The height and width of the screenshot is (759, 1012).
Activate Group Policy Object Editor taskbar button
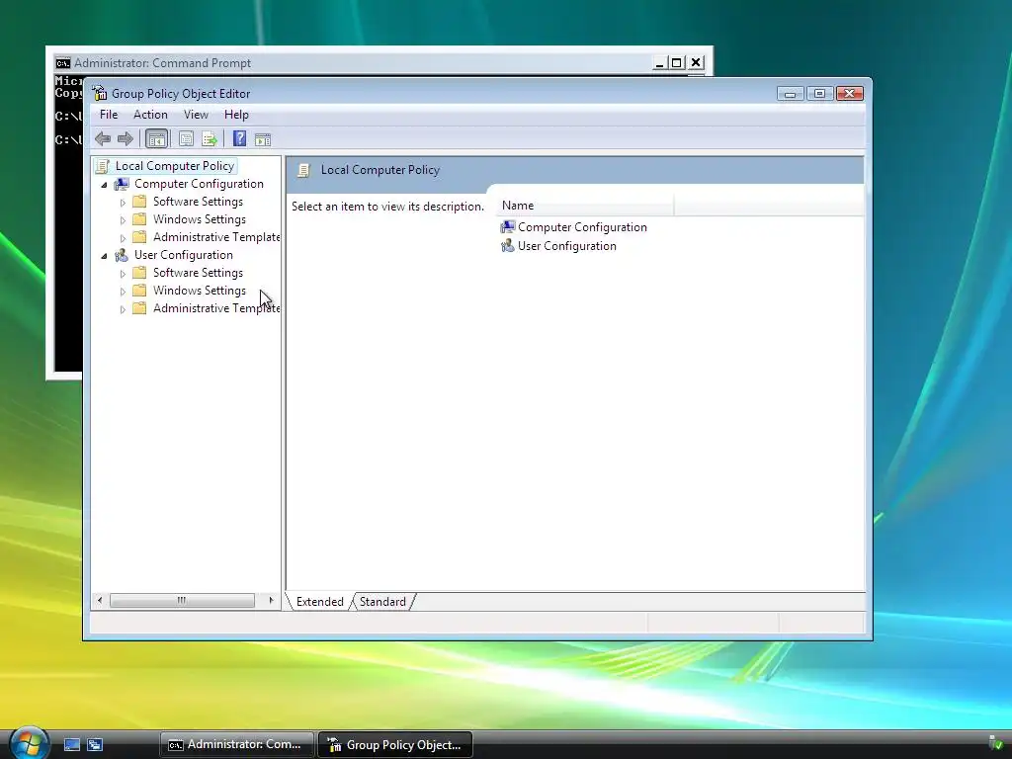click(x=395, y=745)
